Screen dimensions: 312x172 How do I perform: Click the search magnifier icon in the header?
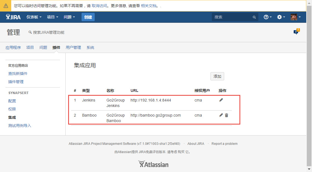point(254,17)
